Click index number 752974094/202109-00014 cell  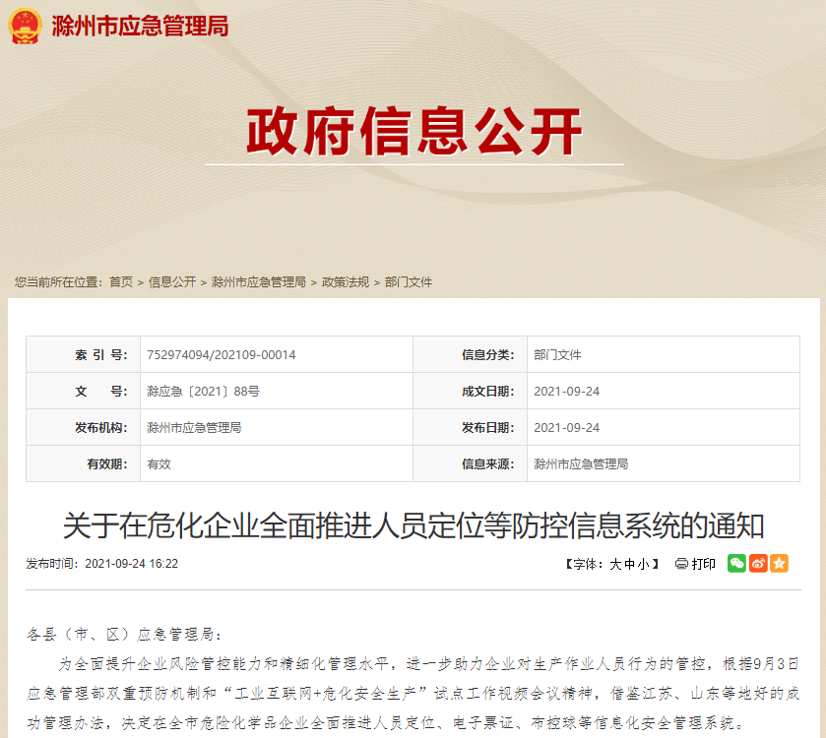pyautogui.click(x=222, y=355)
